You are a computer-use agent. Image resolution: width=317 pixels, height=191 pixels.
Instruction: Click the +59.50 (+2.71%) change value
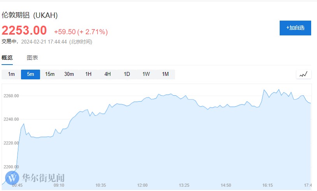click(x=81, y=32)
